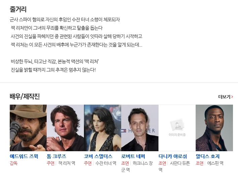Click the 에스핀 역 role text
Image resolution: width=238 pixels, height=173 pixels.
point(215,163)
